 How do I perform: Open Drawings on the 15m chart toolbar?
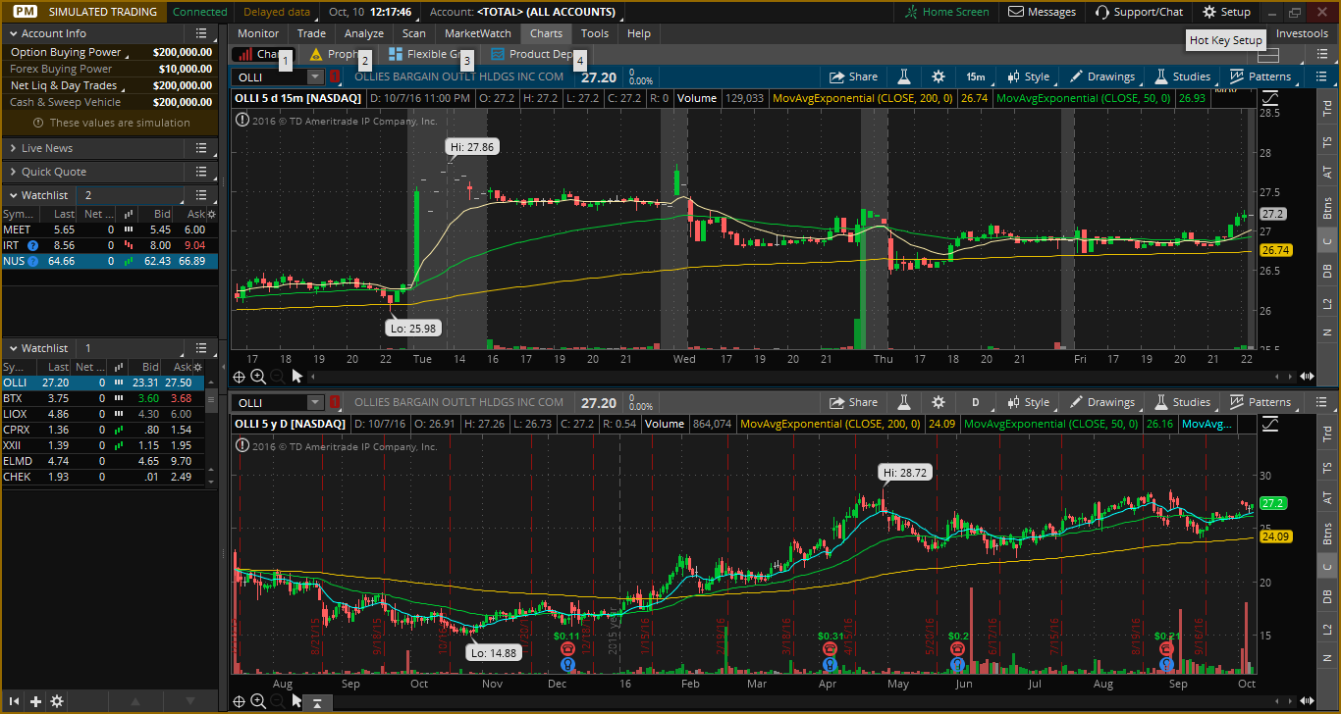tap(1102, 76)
